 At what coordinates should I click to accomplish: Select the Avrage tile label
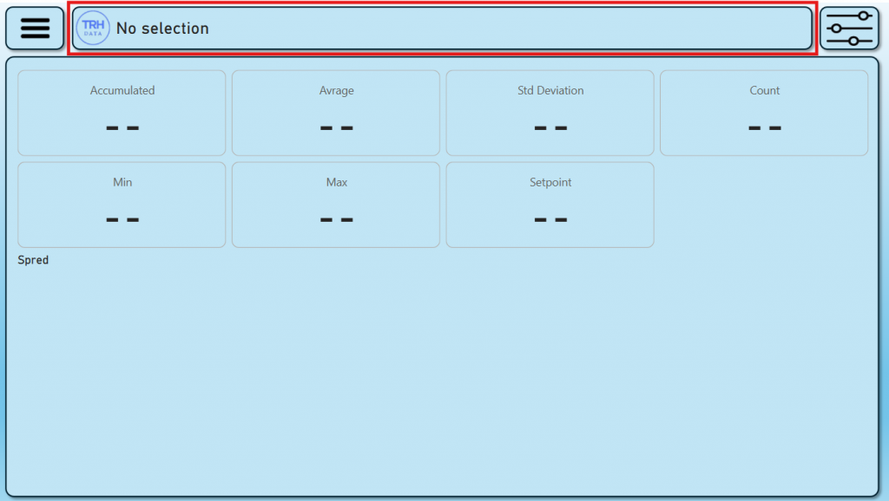coord(336,90)
